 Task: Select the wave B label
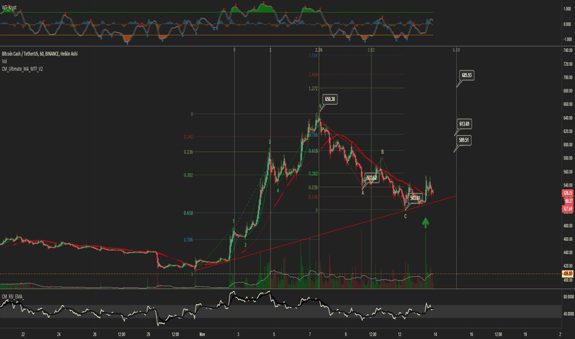tap(383, 152)
